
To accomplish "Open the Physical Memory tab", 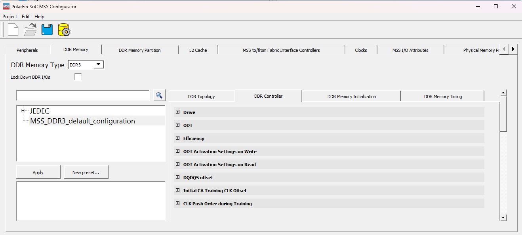I will coord(472,50).
